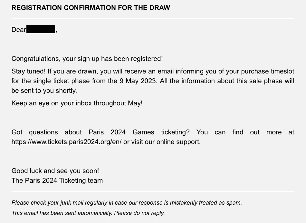
Task: Click 'Good luck and see you soon!'
Action: tap(55, 171)
